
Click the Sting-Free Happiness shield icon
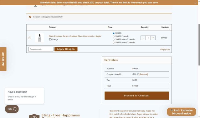pos(34,116)
